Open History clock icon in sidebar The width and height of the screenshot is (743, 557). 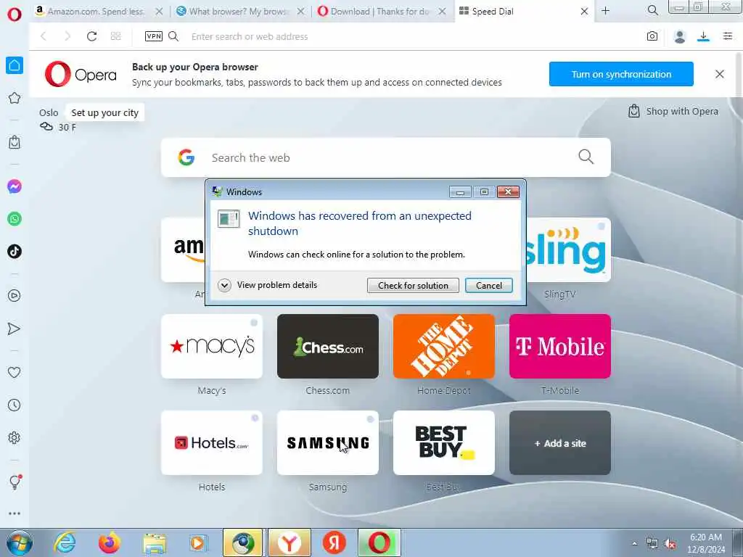click(15, 405)
